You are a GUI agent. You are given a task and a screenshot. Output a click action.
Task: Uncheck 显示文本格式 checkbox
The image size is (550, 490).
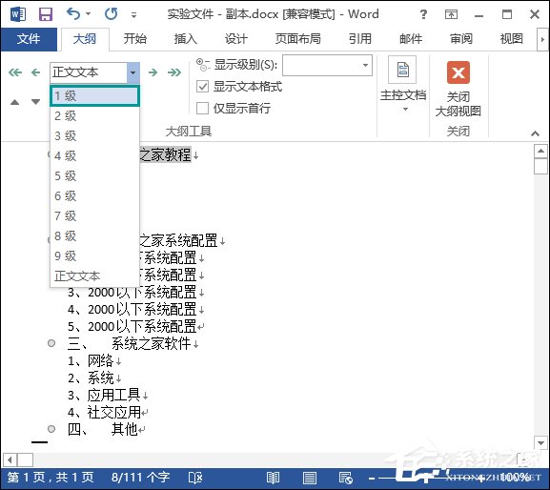coord(202,87)
